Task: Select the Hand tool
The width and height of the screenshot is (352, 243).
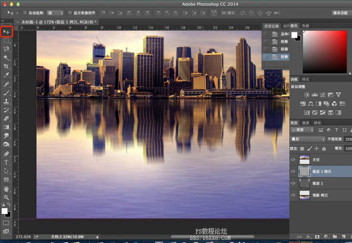Action: pos(6,189)
